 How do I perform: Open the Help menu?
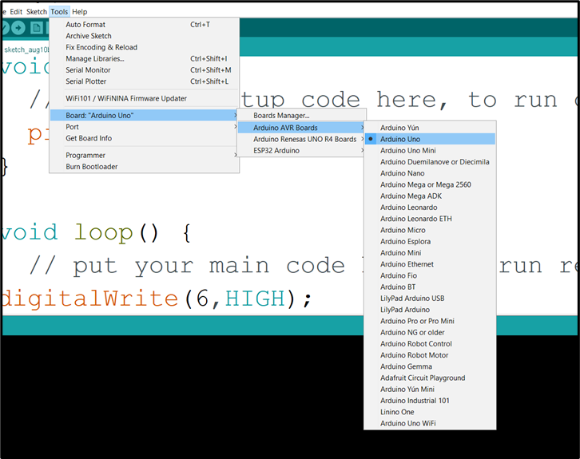point(80,12)
